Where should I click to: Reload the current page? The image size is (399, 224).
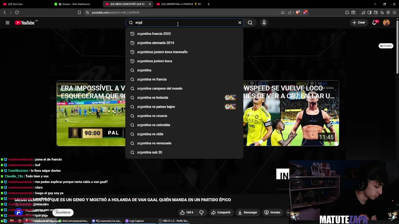pyautogui.click(x=17, y=12)
